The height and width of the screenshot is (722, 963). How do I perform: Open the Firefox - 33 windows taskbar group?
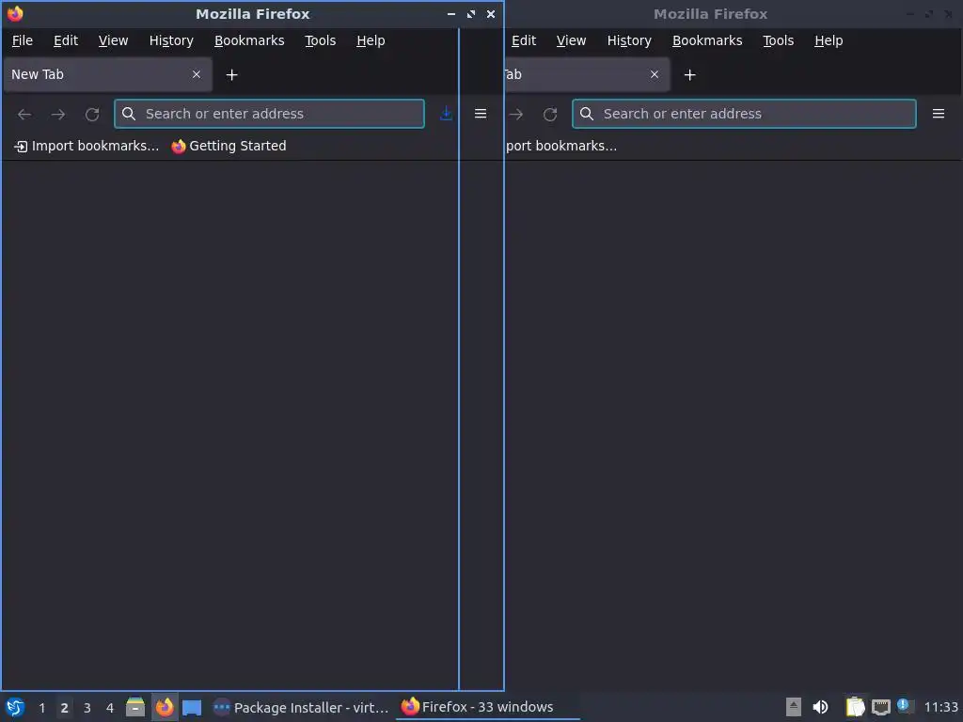(x=488, y=707)
